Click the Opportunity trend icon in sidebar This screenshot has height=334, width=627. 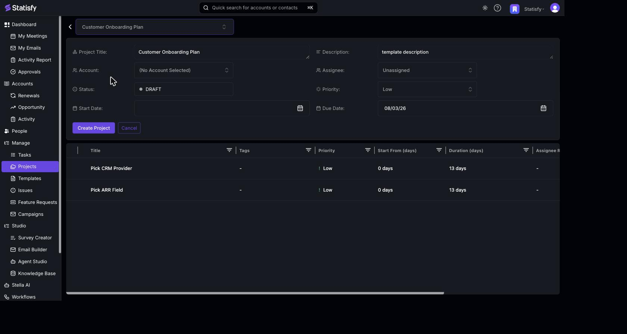point(13,107)
